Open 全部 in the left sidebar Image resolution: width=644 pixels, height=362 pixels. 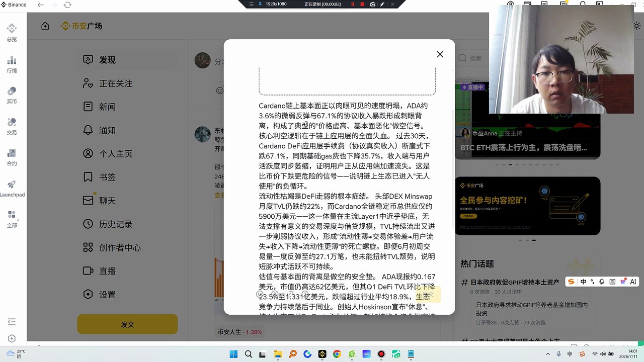(x=12, y=219)
